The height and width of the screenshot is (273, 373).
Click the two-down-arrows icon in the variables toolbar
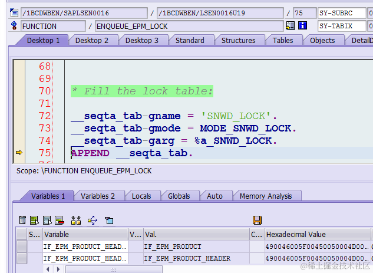(76, 220)
